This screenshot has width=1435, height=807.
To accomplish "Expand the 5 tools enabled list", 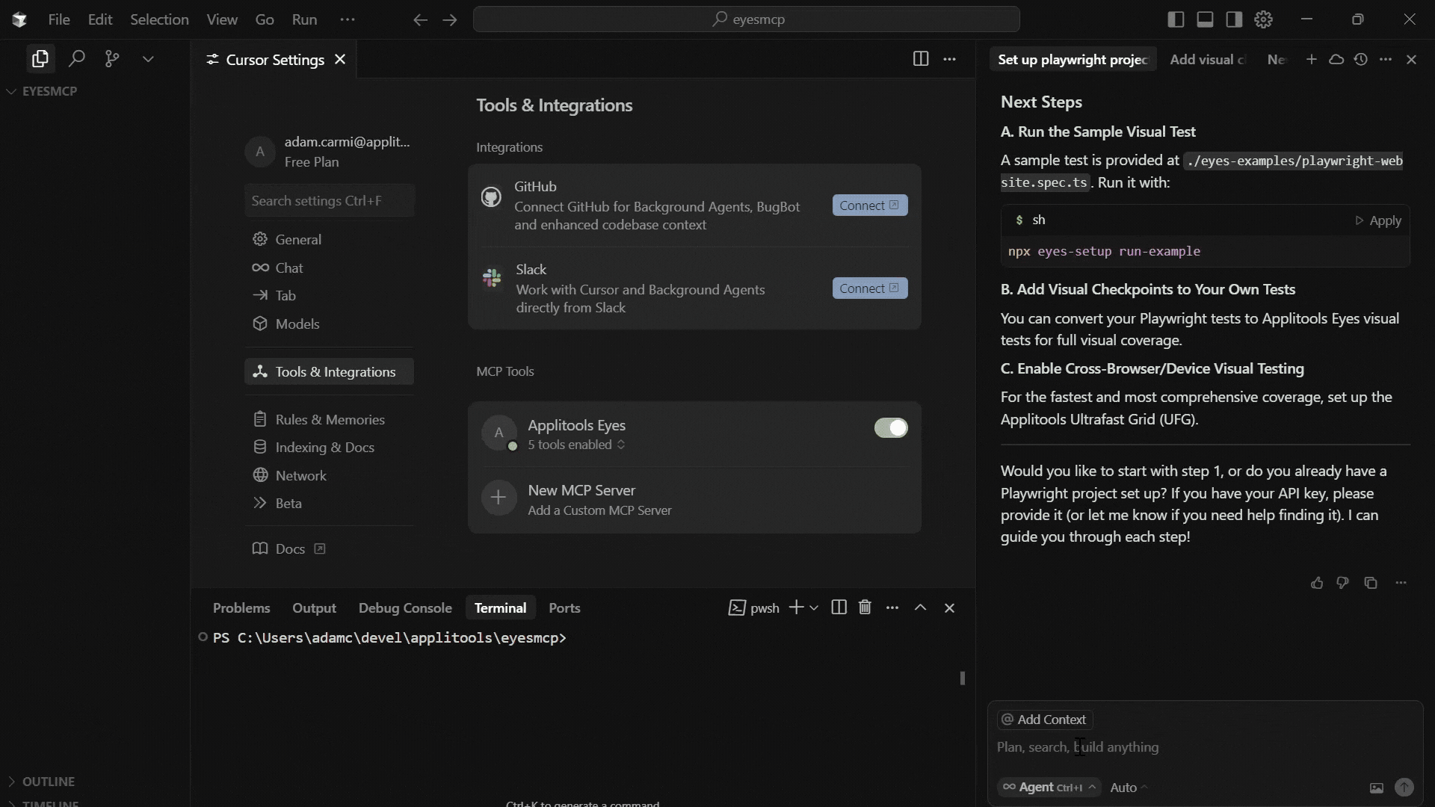I will point(576,445).
